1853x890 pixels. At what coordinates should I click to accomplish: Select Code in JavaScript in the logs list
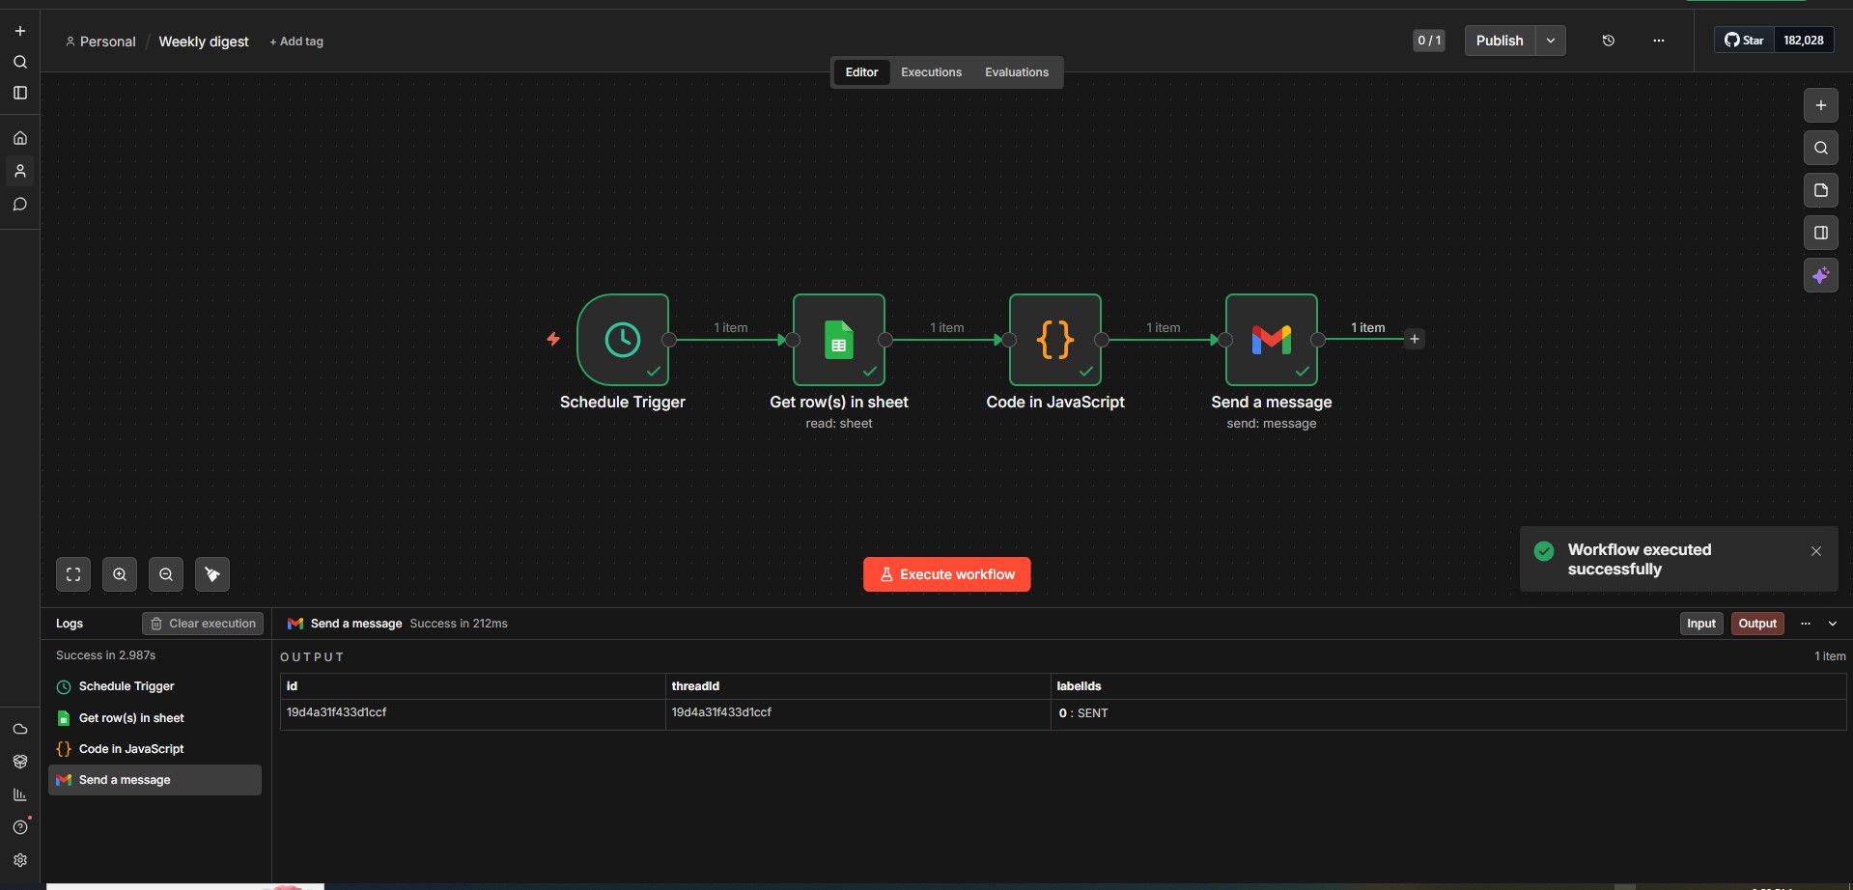[131, 748]
